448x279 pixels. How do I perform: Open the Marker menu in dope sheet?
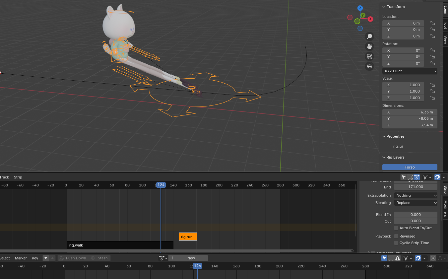pos(21,258)
